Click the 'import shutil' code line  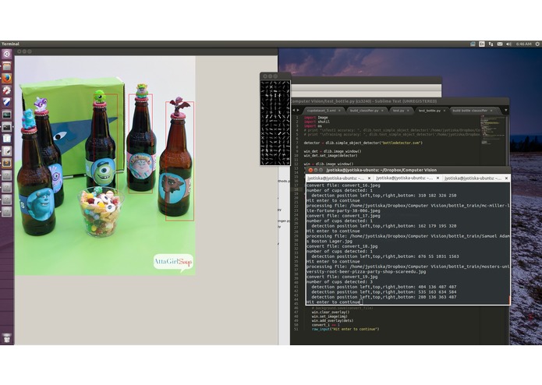(x=317, y=122)
